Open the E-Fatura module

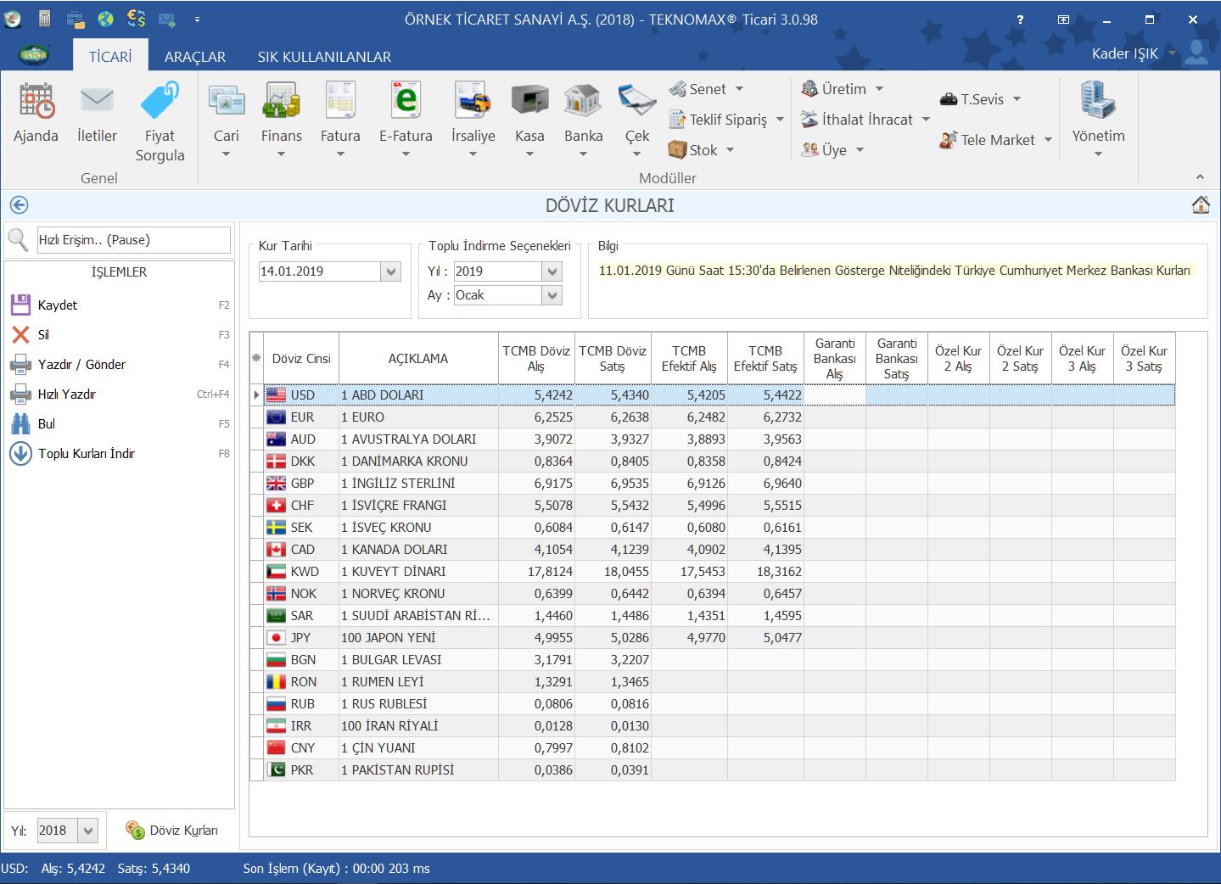[406, 102]
